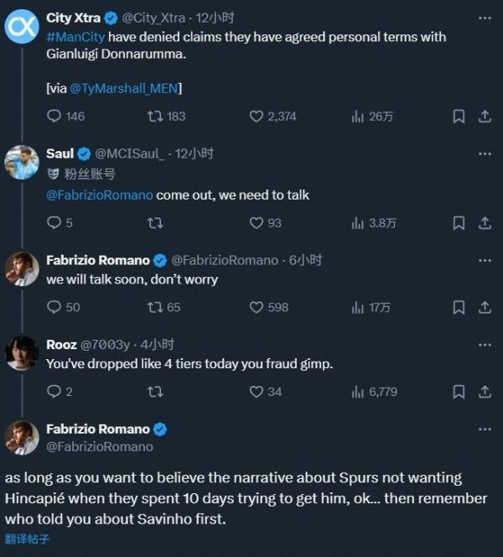503x557 pixels.
Task: Open the City Xtra profile avatar
Action: (22, 27)
